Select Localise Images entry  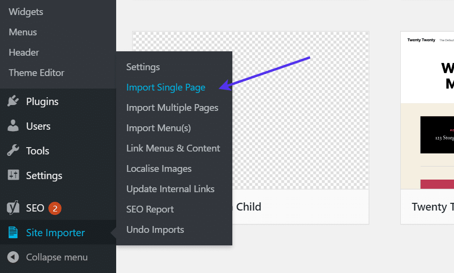tap(159, 168)
